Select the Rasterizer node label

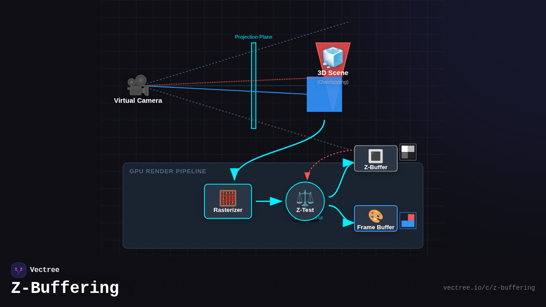(228, 210)
